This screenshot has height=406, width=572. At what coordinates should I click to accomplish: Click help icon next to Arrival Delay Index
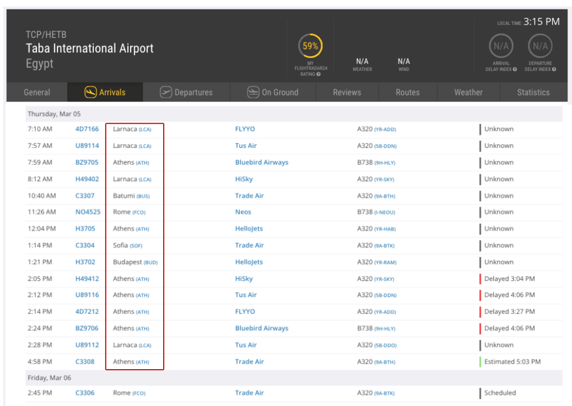(x=514, y=70)
